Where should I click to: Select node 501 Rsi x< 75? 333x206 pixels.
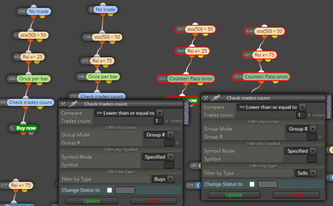[259, 55]
